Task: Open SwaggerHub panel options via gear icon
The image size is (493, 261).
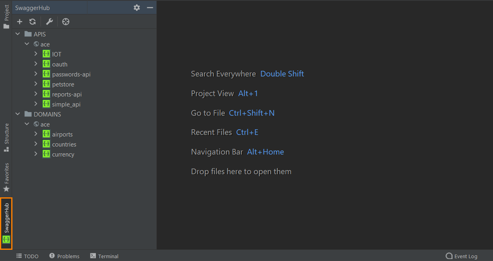Action: pos(136,7)
